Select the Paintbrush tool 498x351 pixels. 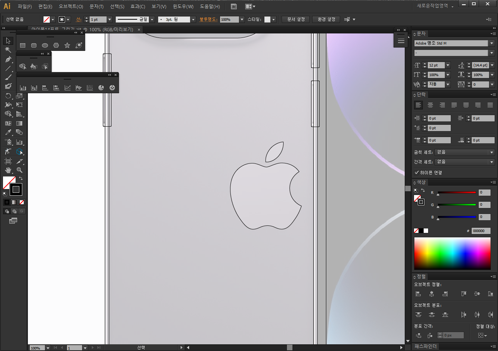[8, 77]
